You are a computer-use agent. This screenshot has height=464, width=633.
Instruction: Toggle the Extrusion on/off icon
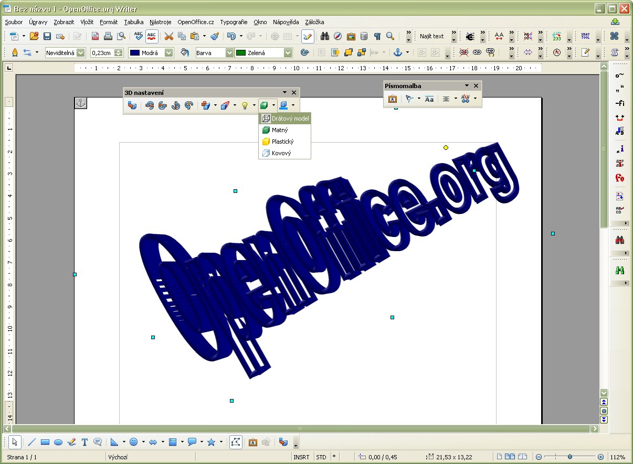(x=132, y=105)
